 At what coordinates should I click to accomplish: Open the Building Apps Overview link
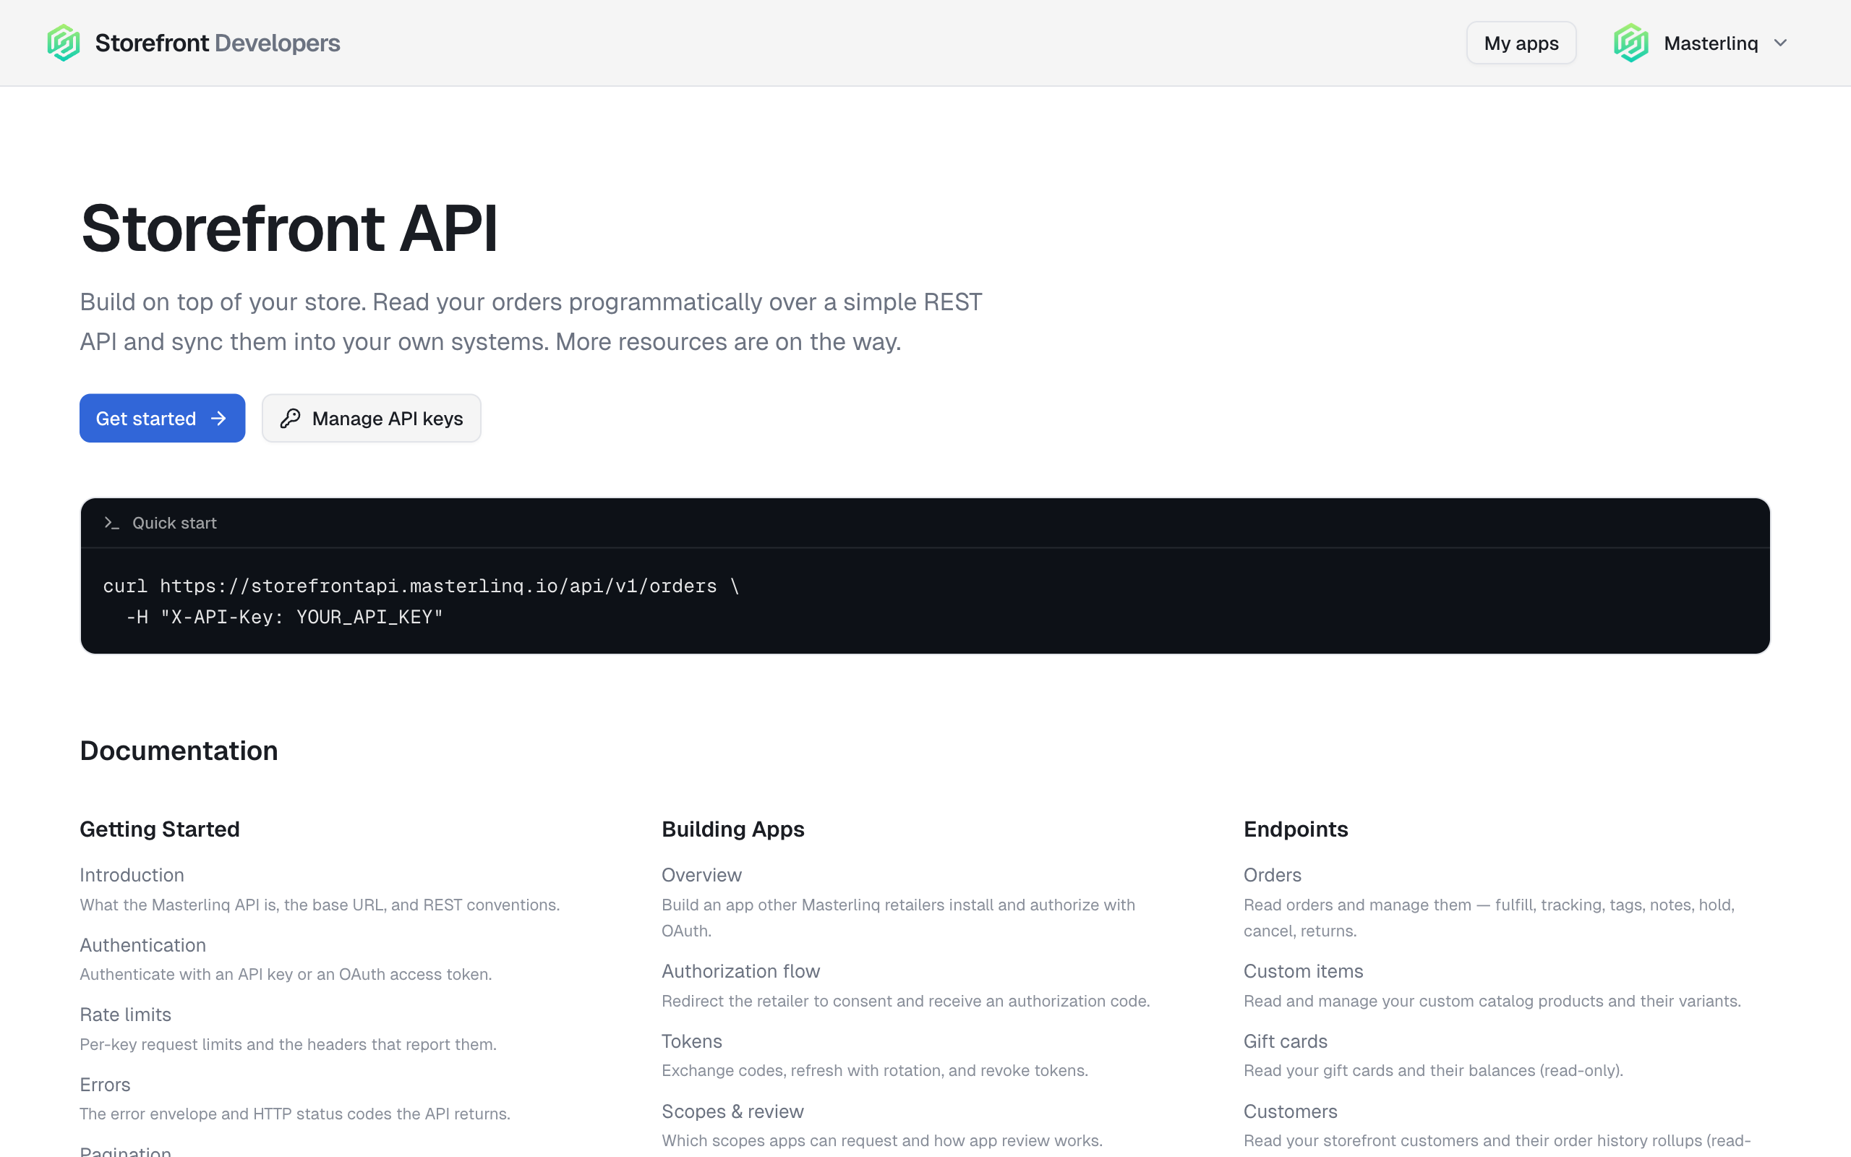pos(701,875)
